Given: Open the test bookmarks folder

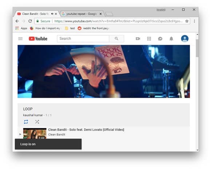Looking at the screenshot, I should (70, 28).
